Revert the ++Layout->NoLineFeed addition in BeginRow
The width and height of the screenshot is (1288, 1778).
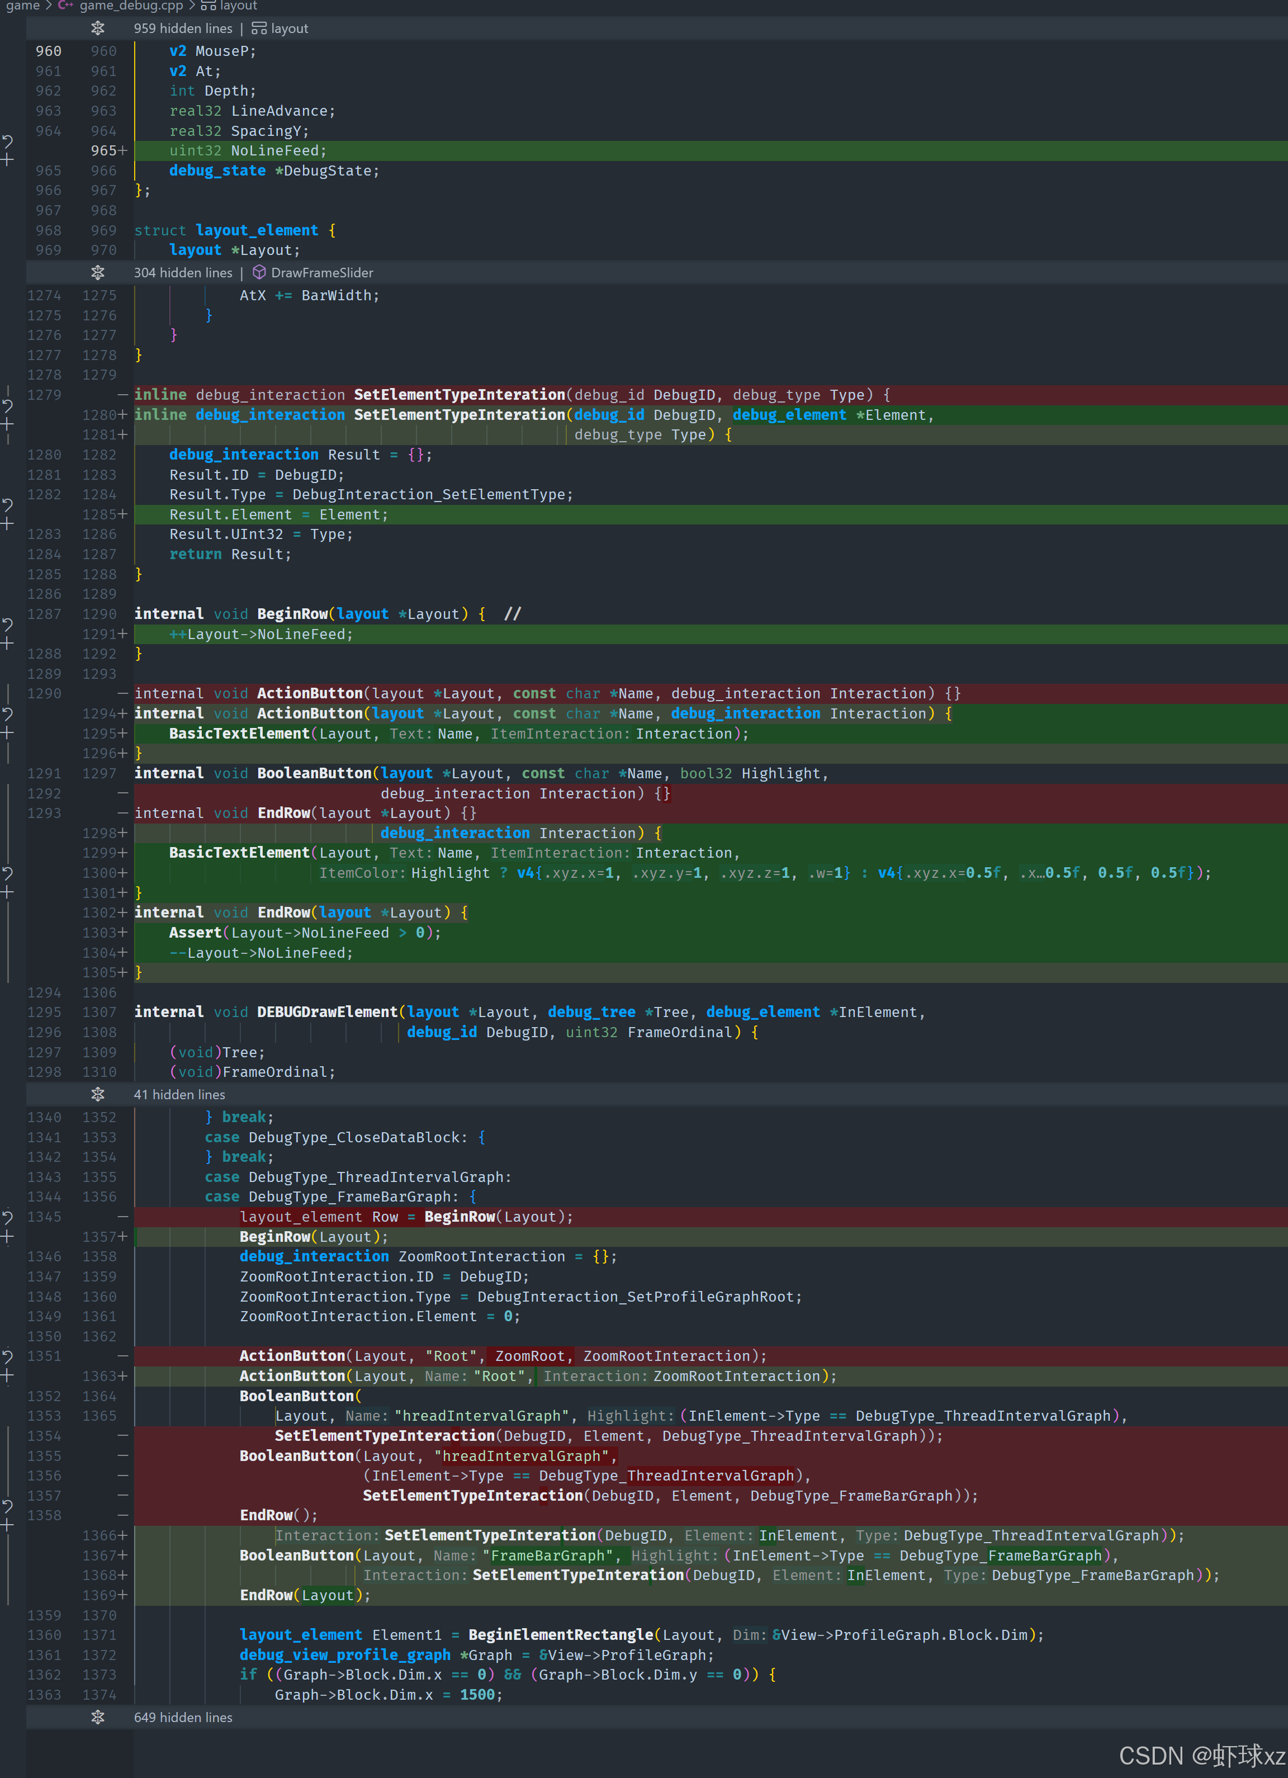[8, 624]
